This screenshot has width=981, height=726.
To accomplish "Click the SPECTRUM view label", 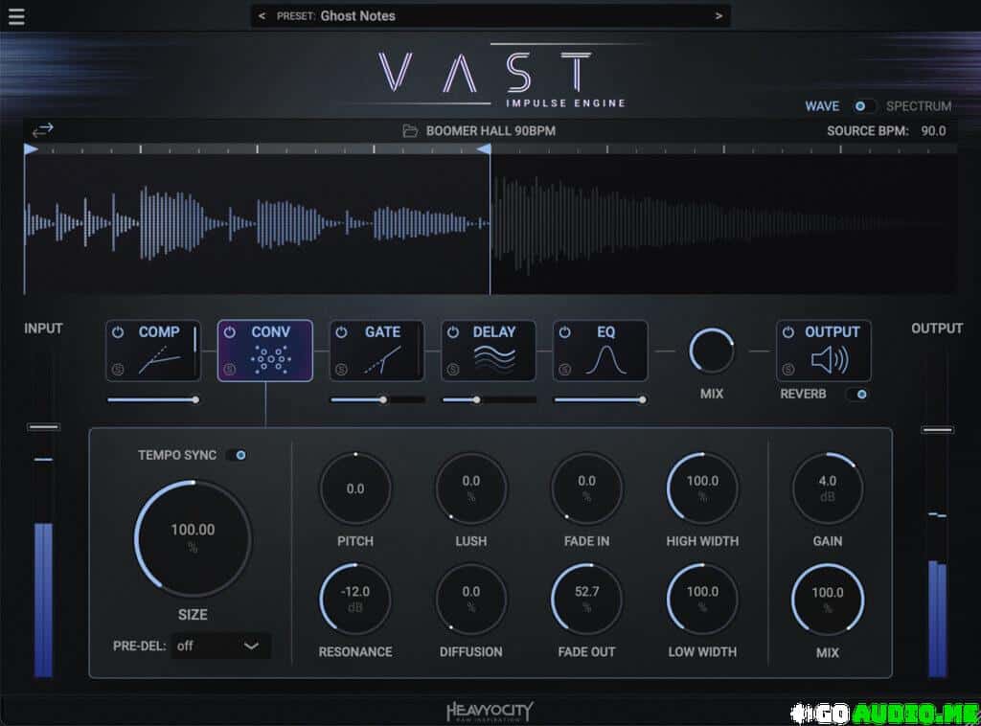I will click(x=918, y=106).
